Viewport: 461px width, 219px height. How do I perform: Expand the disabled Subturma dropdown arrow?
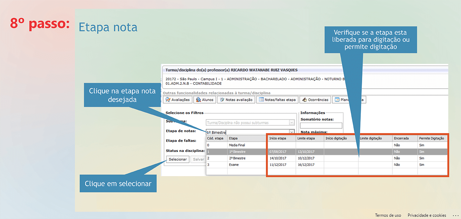tap(291, 123)
